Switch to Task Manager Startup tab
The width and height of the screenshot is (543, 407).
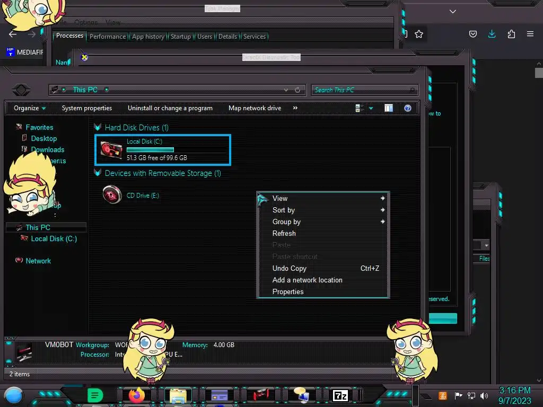[180, 37]
